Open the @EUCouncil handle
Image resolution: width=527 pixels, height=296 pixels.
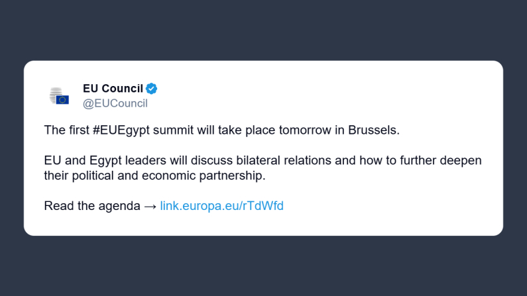(115, 103)
